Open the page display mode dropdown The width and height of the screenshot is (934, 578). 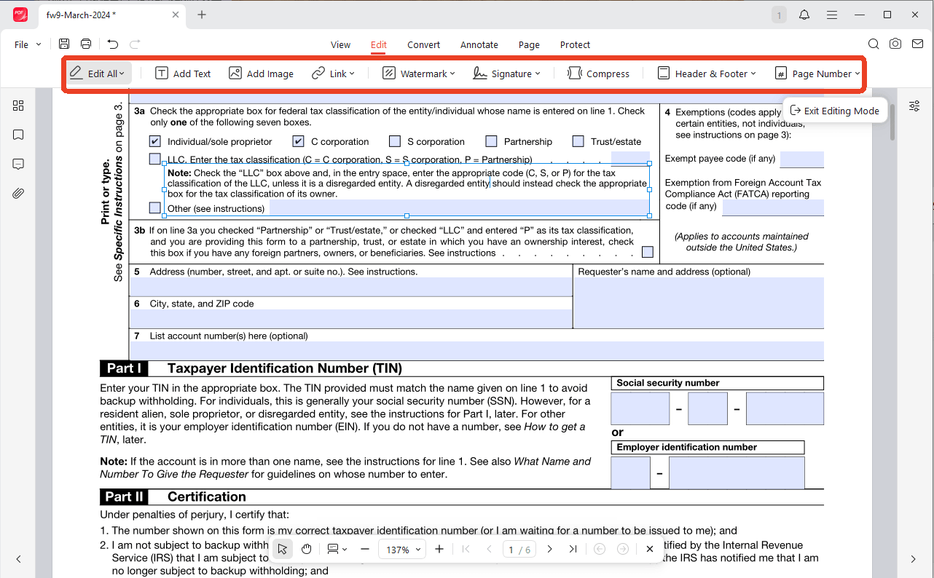(337, 549)
